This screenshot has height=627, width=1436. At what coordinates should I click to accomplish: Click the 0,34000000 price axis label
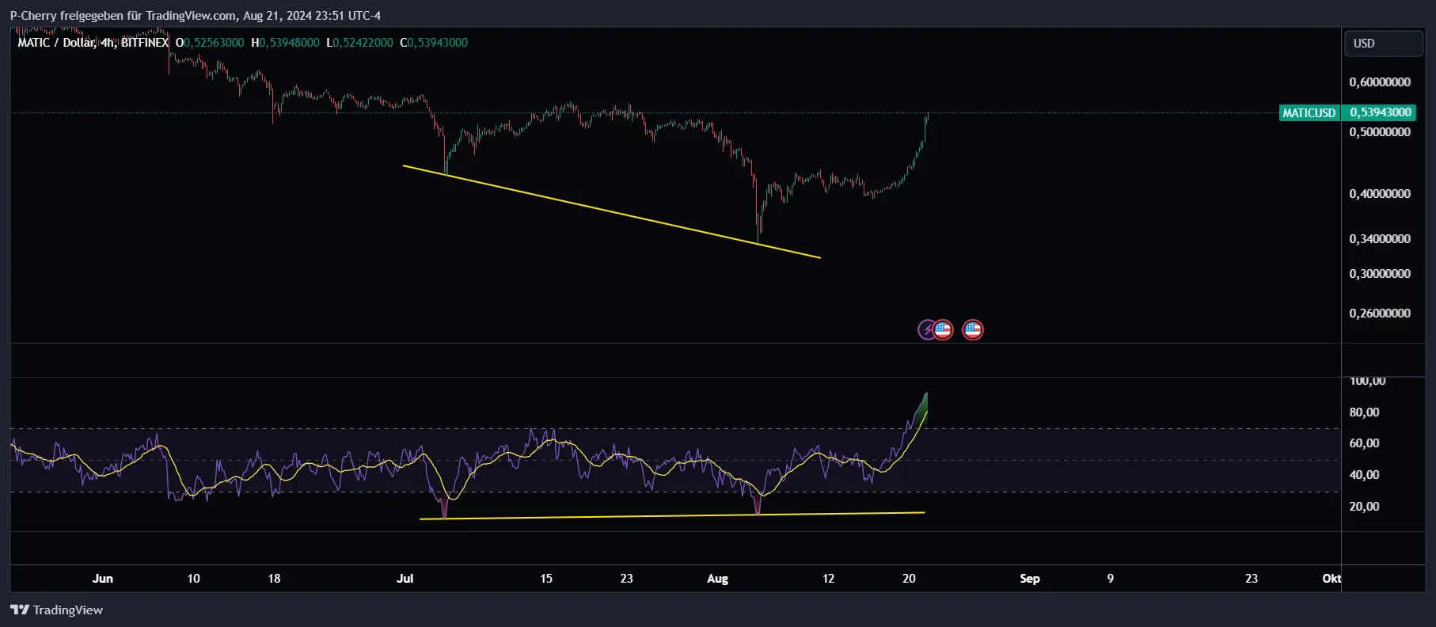pos(1380,239)
